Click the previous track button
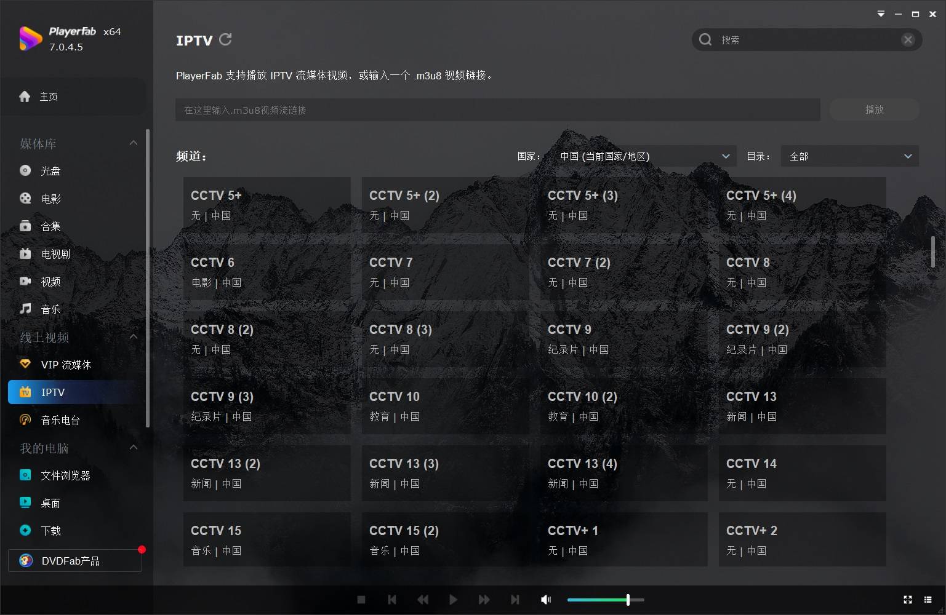This screenshot has height=615, width=946. pos(392,600)
